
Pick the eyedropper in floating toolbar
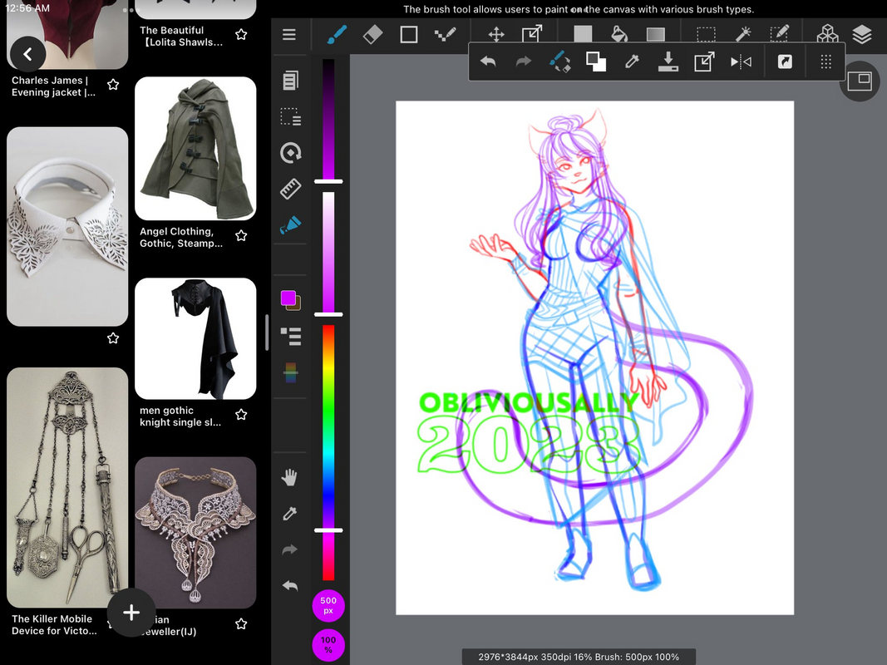[x=632, y=61]
